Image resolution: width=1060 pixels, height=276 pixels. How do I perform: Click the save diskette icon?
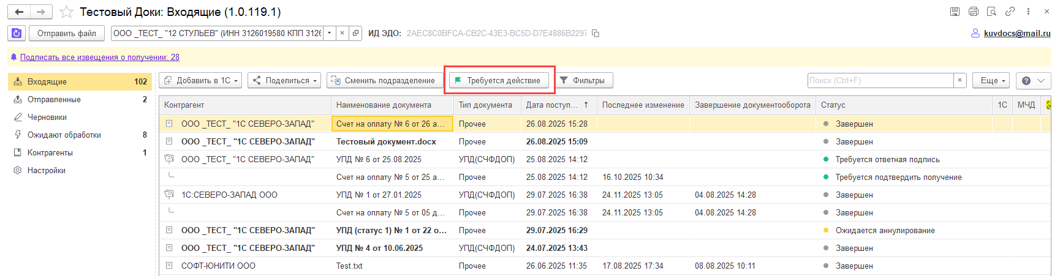(x=955, y=12)
